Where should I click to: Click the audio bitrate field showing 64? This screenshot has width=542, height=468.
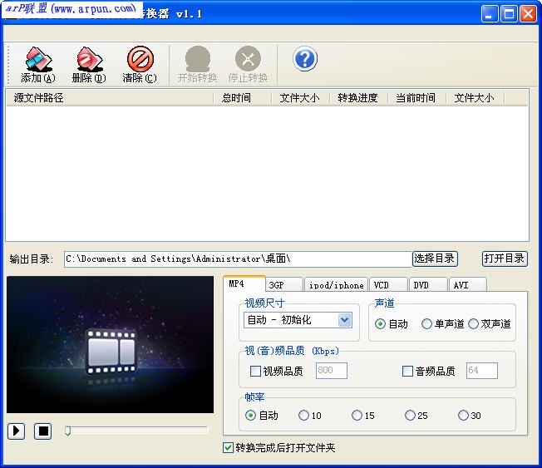tap(482, 371)
